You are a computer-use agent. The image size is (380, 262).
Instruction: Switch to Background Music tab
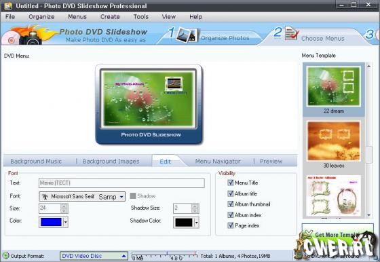click(x=36, y=161)
